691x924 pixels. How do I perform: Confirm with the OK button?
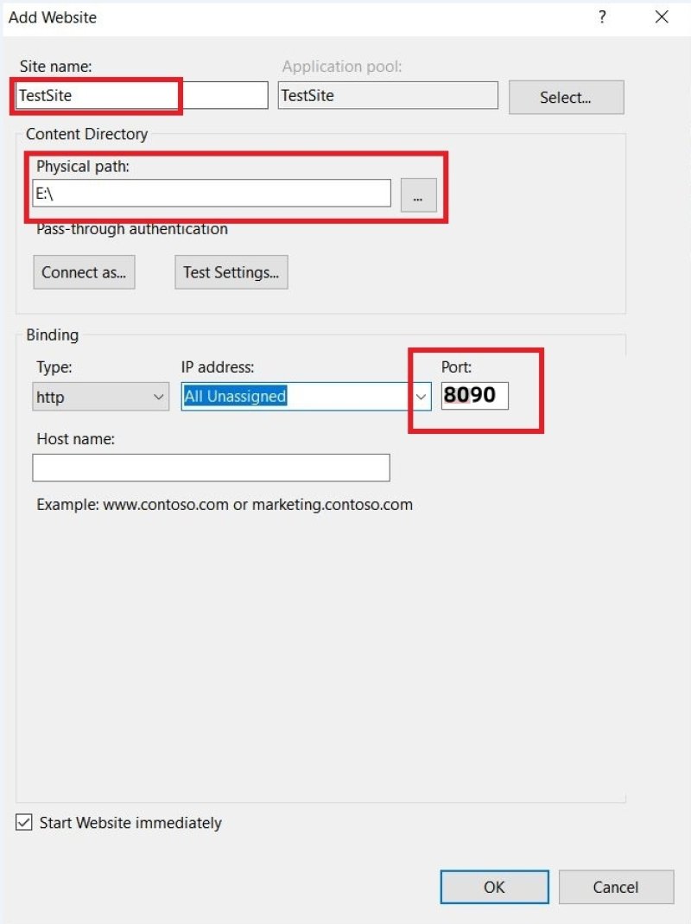point(494,887)
